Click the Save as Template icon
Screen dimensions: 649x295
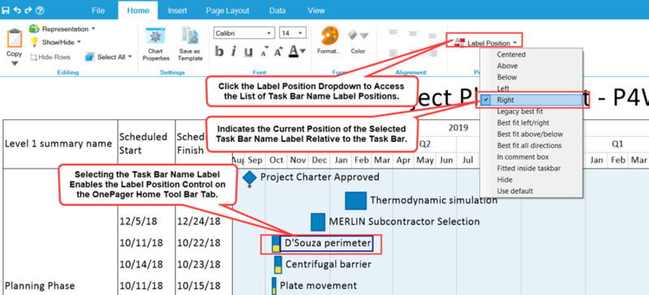tap(191, 36)
